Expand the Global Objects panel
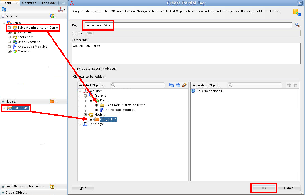 (x=3, y=193)
